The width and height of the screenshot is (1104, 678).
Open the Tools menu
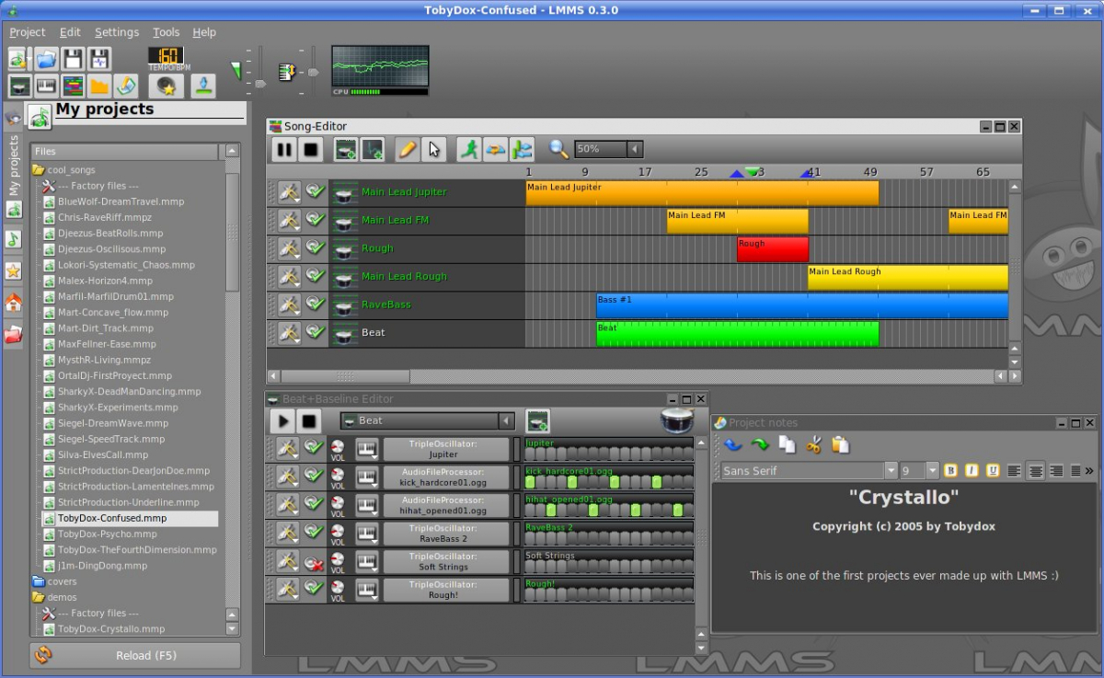pos(166,31)
